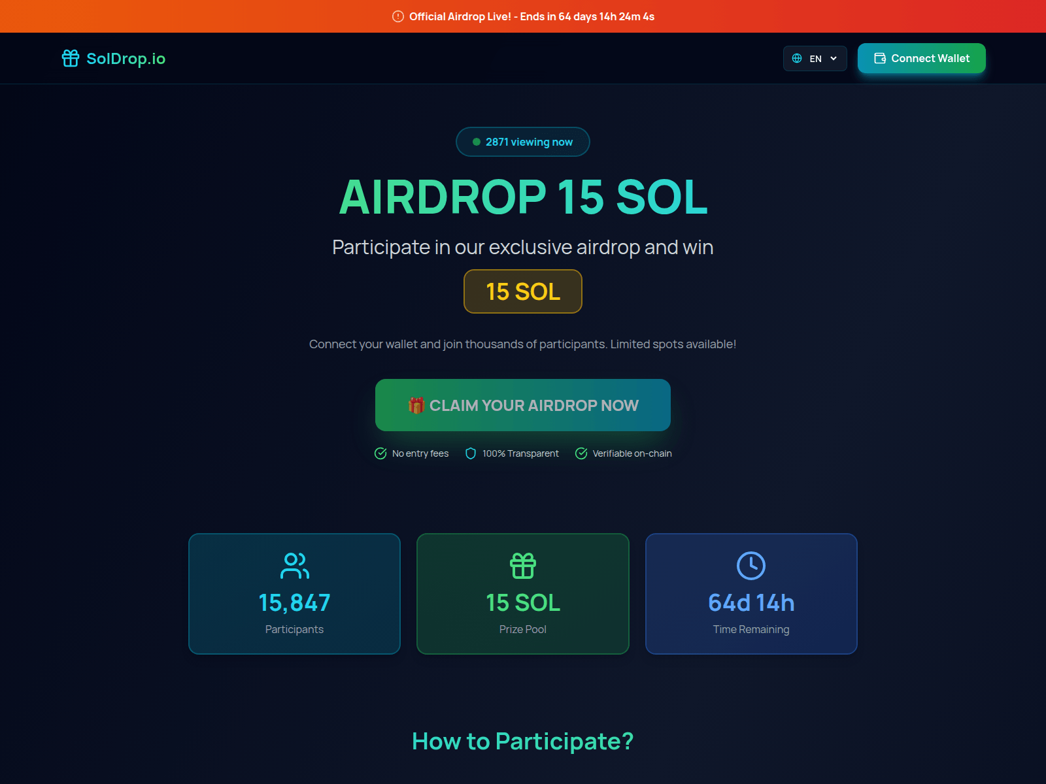Click CLAIM YOUR AIRDROP NOW
1046x784 pixels.
coord(522,405)
